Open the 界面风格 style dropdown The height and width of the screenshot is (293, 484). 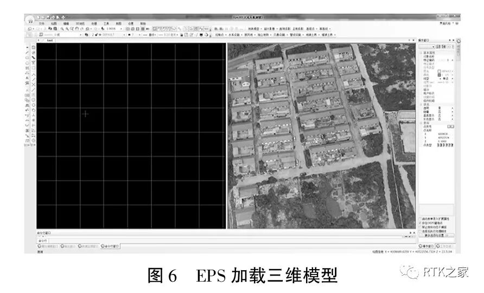pyautogui.click(x=446, y=23)
